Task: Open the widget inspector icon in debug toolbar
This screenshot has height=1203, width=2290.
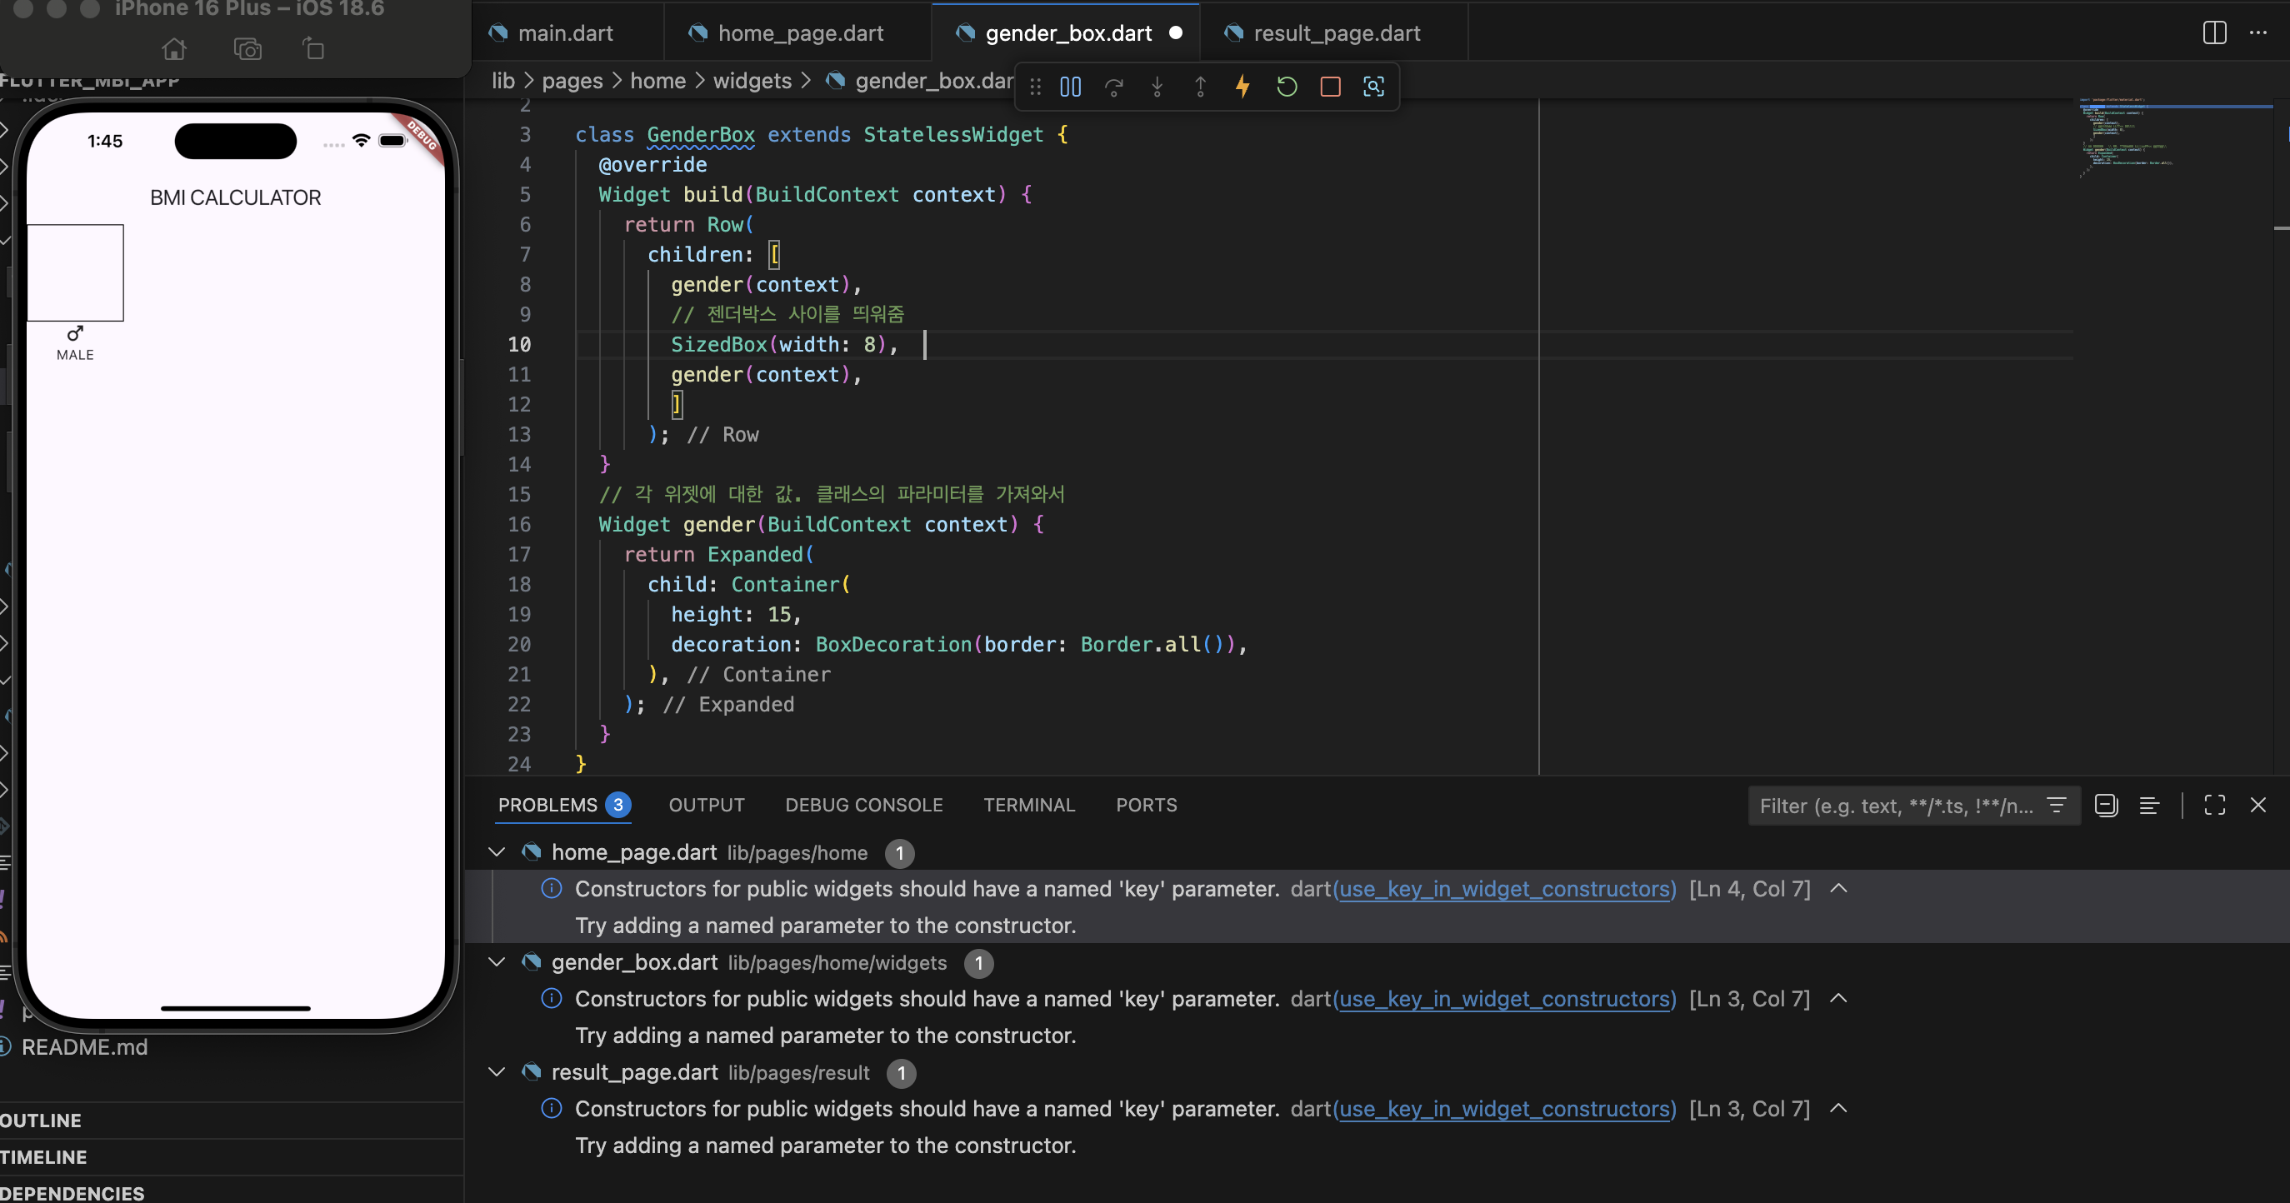Action: coord(1373,86)
